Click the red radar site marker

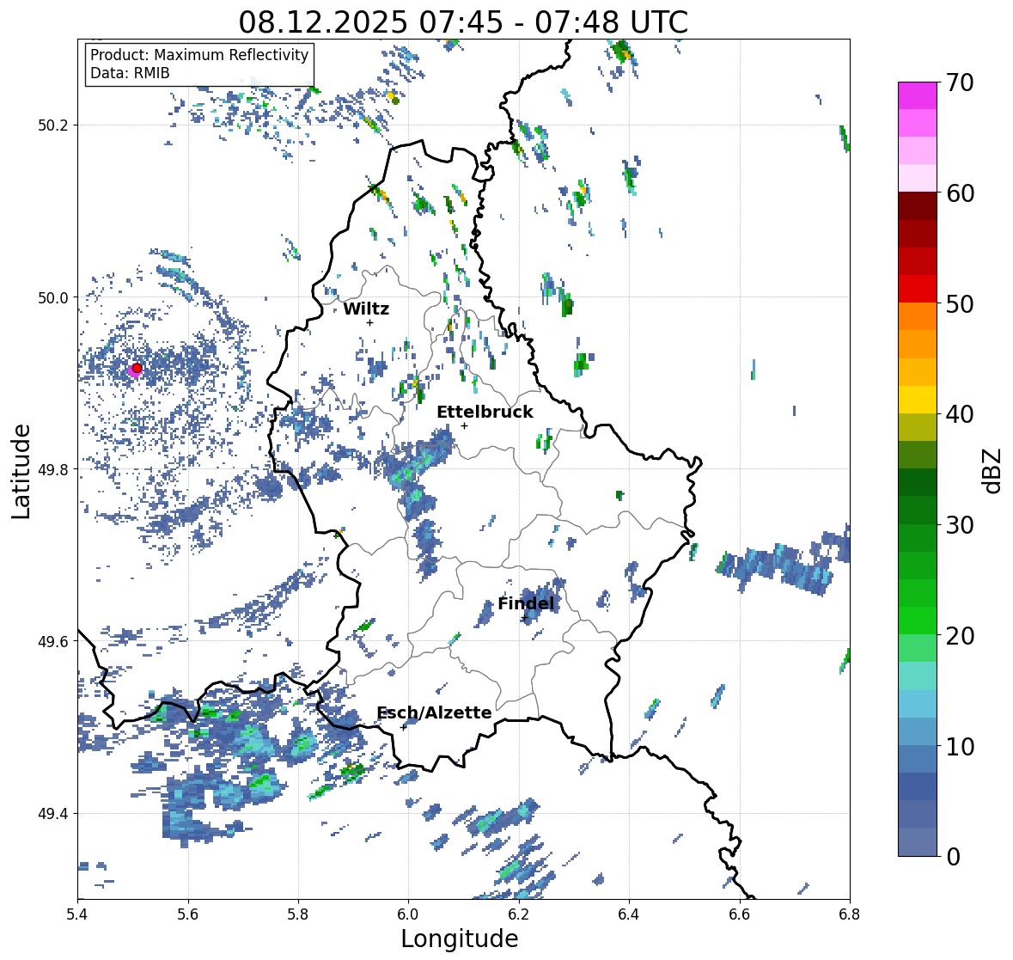click(137, 368)
